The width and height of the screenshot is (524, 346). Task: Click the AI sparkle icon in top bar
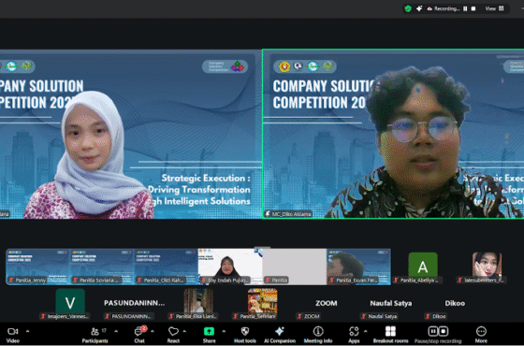click(x=419, y=8)
